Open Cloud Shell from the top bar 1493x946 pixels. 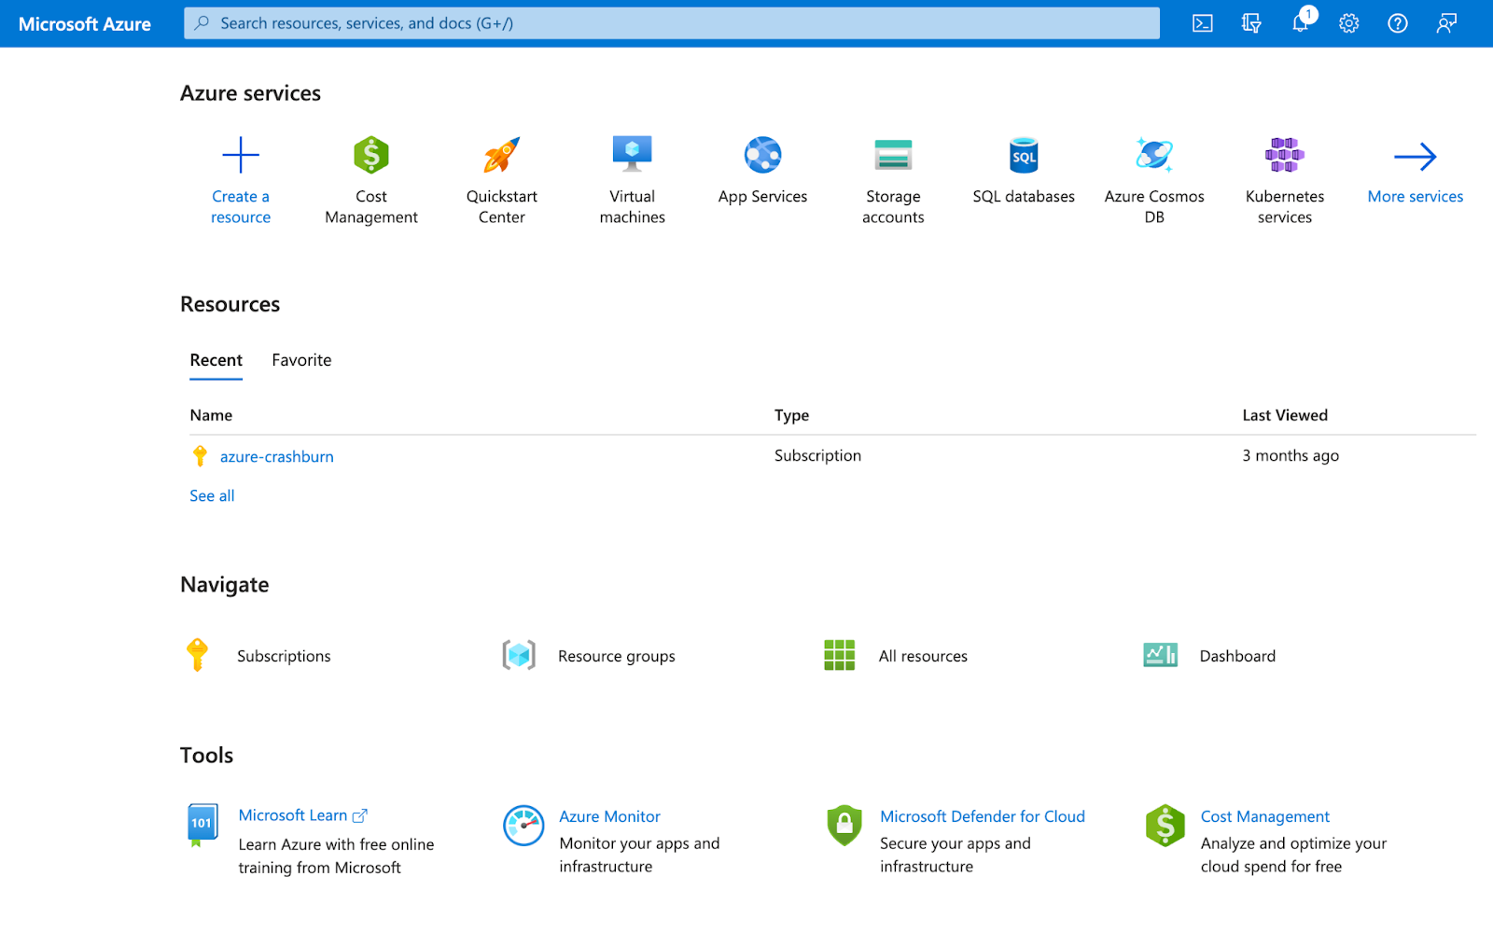tap(1202, 22)
